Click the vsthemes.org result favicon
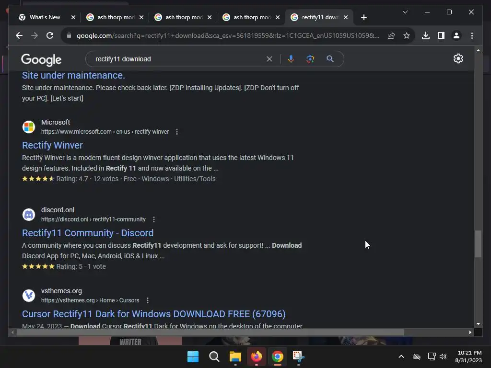 pos(29,295)
